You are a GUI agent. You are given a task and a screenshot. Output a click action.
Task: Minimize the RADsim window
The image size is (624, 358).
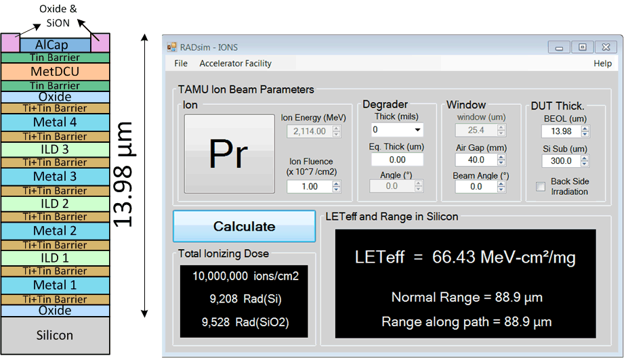[559, 47]
